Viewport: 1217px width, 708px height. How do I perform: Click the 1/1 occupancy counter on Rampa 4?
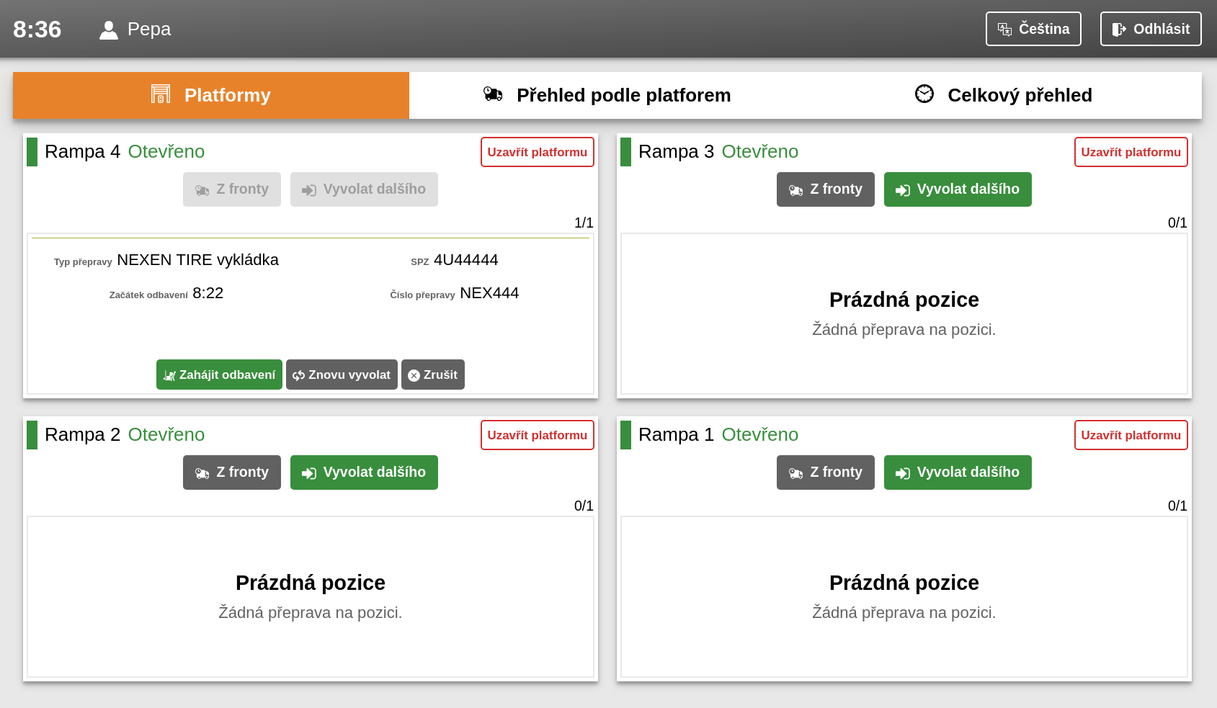[x=584, y=223]
